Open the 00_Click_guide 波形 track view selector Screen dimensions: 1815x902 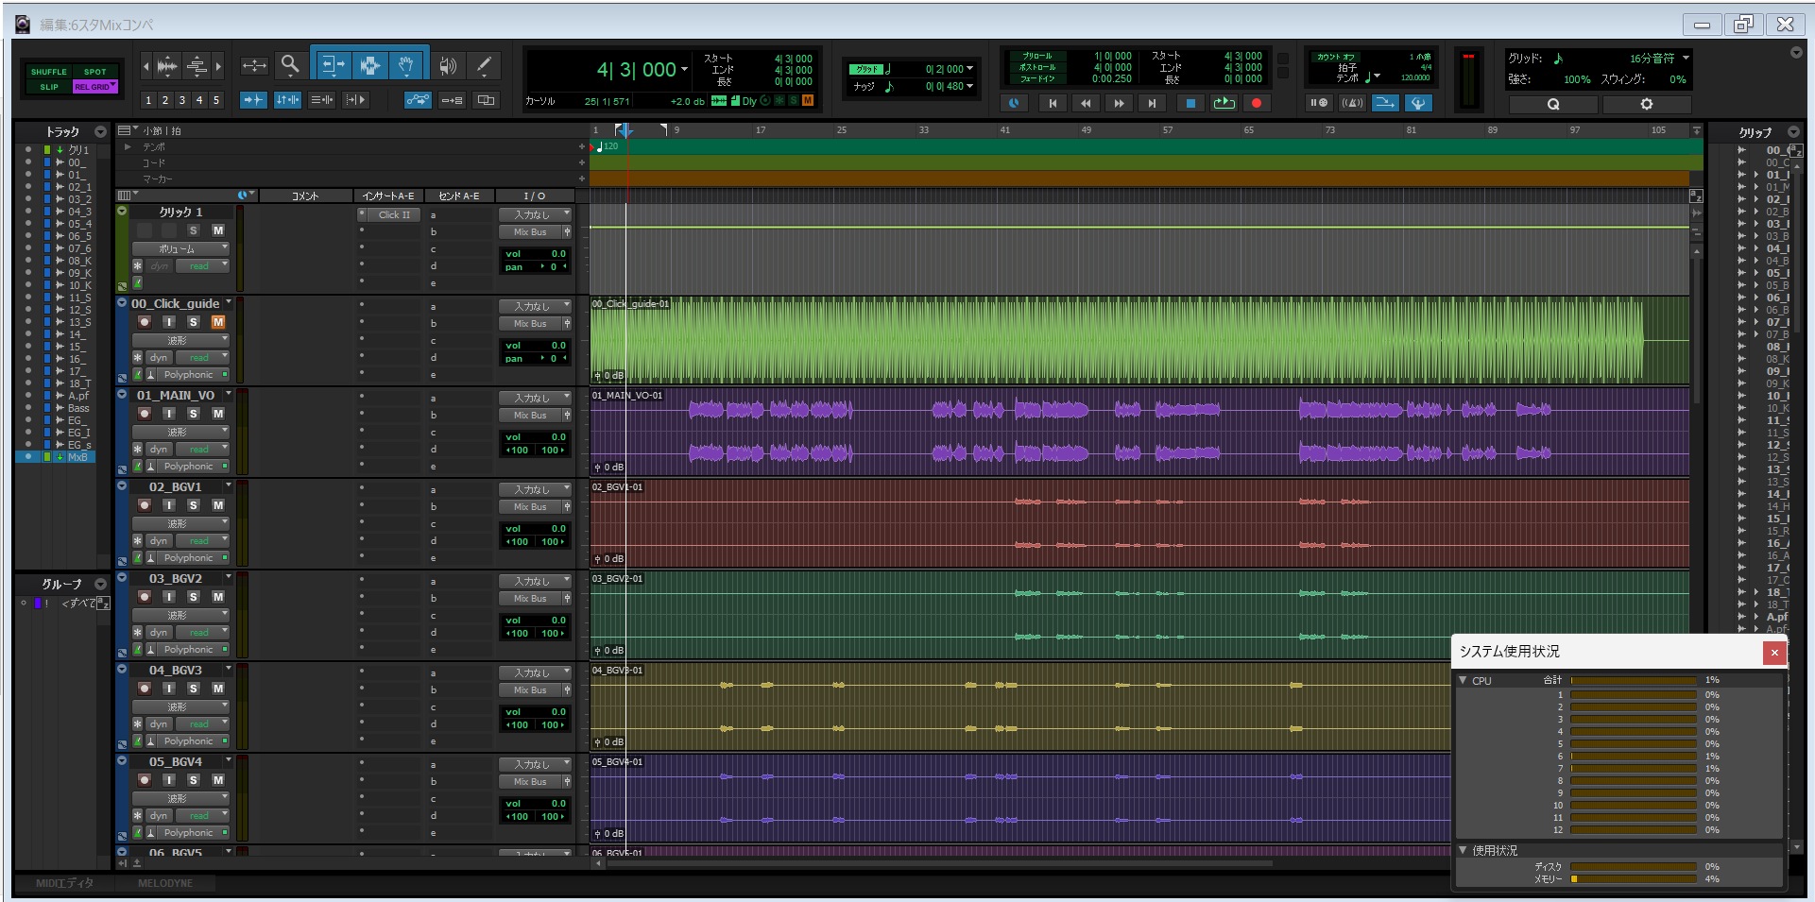pyautogui.click(x=180, y=340)
